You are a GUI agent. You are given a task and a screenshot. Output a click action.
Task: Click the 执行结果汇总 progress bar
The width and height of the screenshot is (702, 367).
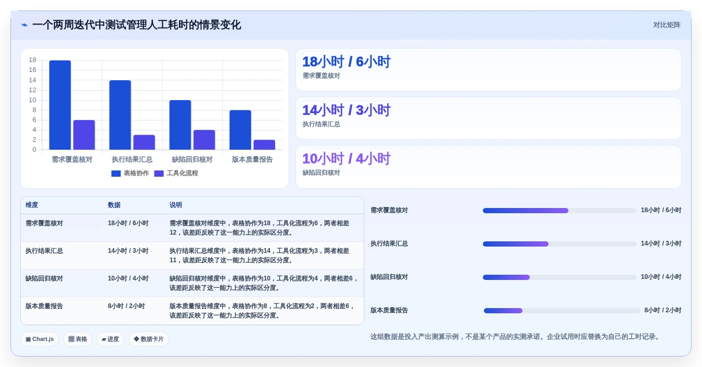560,244
